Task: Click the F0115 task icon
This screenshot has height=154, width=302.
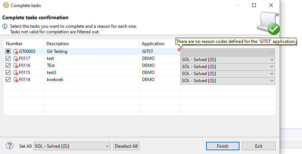Action: (16, 73)
